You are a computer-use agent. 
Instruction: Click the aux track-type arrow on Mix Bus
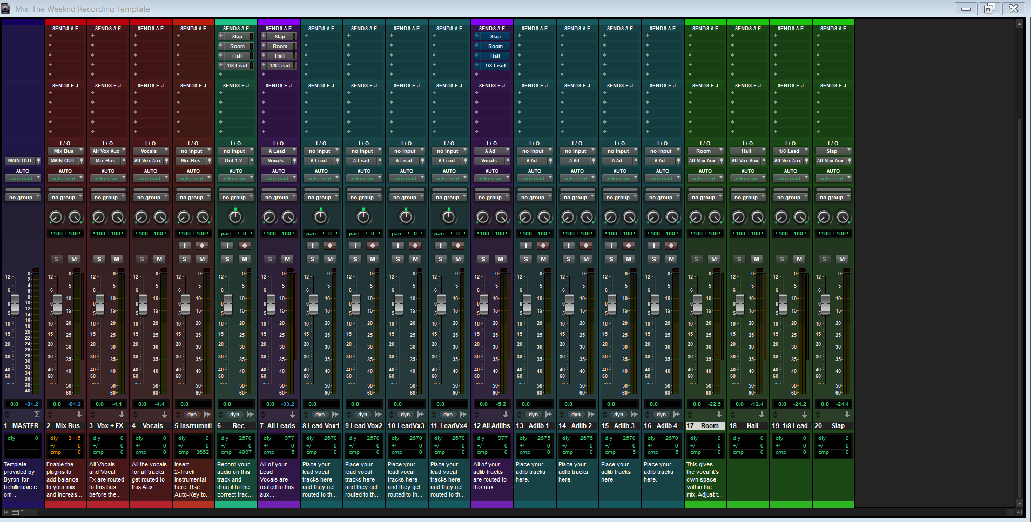click(x=79, y=415)
